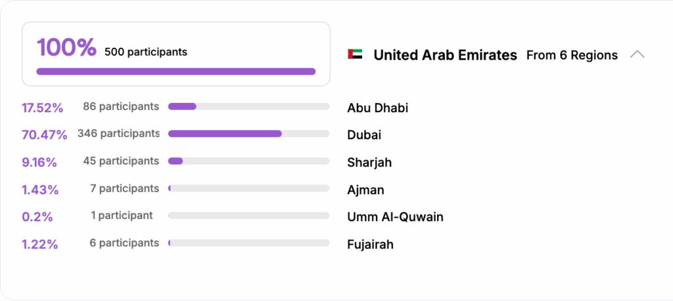Click the Abu Dhabi progress bar
This screenshot has width=673, height=301.
coord(248,106)
